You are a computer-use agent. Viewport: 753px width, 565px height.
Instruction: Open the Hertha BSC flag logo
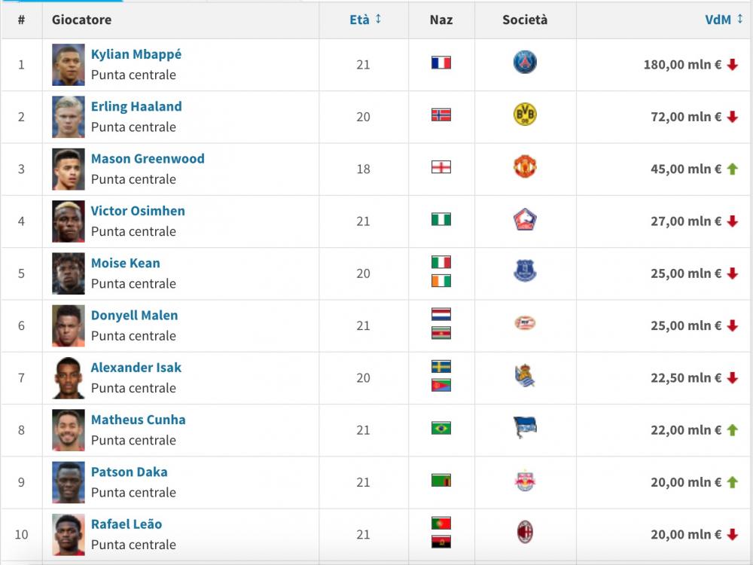(x=525, y=428)
